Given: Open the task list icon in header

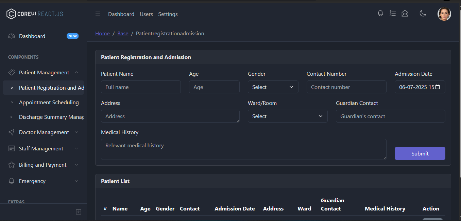Looking at the screenshot, I should pos(393,14).
